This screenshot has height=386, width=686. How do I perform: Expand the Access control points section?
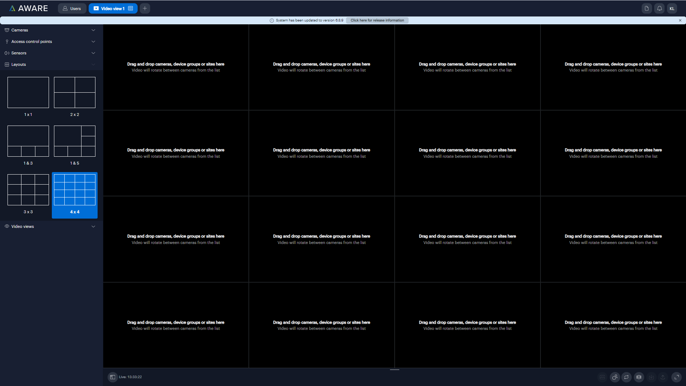point(50,41)
